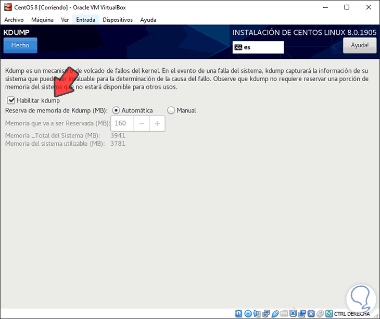Open the Dispositivos menu
The width and height of the screenshot is (380, 319).
pos(118,20)
